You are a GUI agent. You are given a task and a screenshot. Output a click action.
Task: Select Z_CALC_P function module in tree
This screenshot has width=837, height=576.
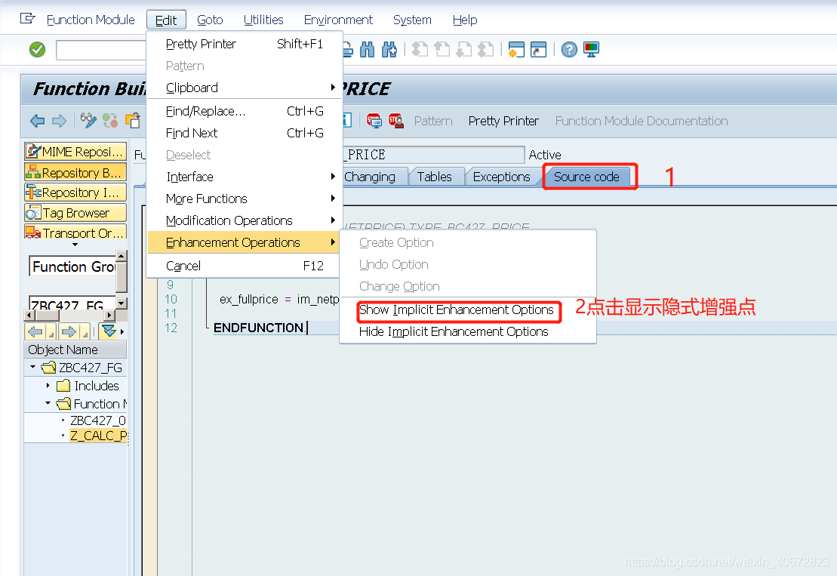98,436
